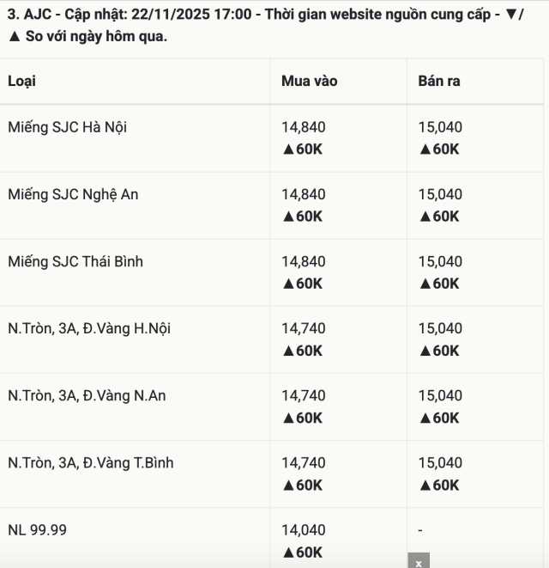Click the "Mua vào" column header
The width and height of the screenshot is (549, 568).
click(309, 82)
